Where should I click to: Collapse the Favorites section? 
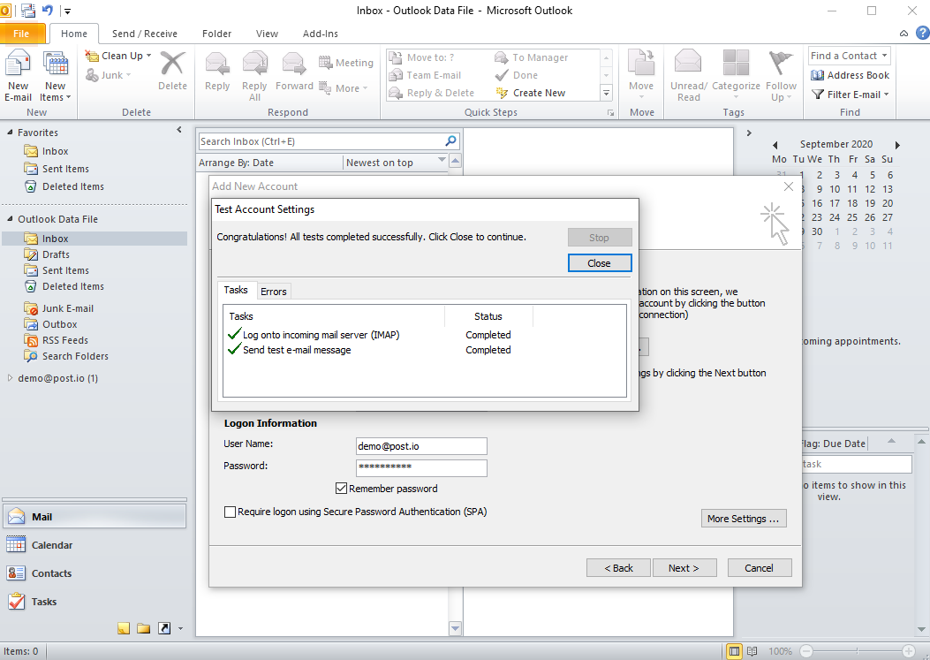click(x=10, y=133)
